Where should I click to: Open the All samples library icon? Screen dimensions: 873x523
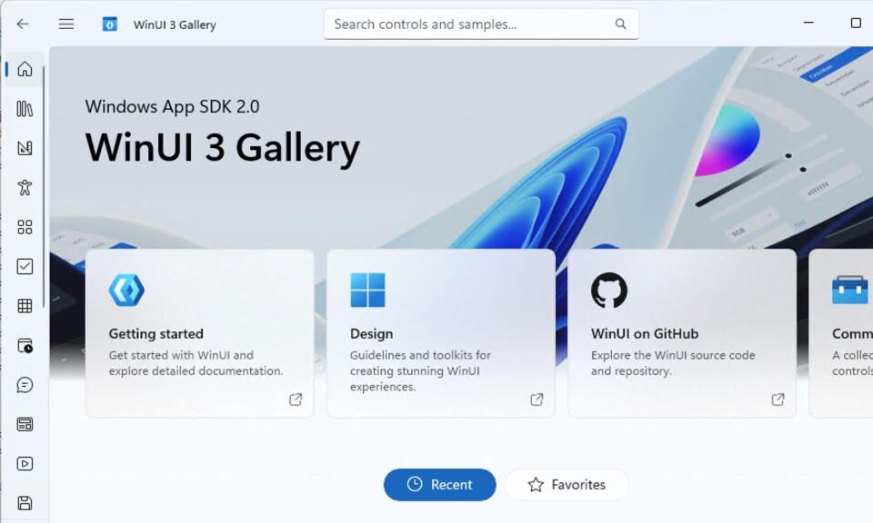(25, 109)
